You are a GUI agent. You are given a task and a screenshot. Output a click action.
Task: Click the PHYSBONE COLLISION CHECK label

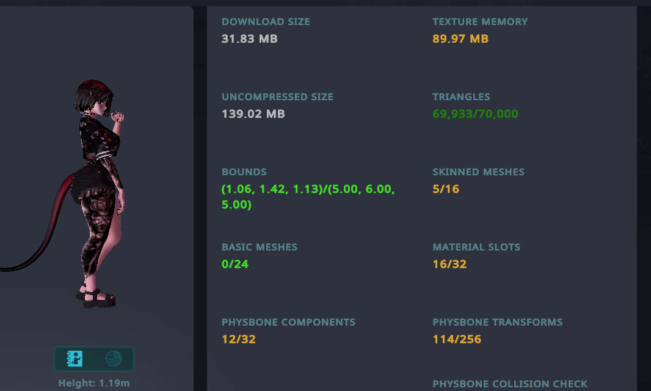(510, 384)
